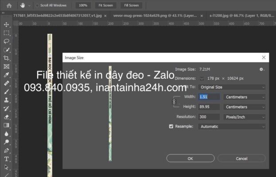Open Width units Centimeters dropdown

245,97
